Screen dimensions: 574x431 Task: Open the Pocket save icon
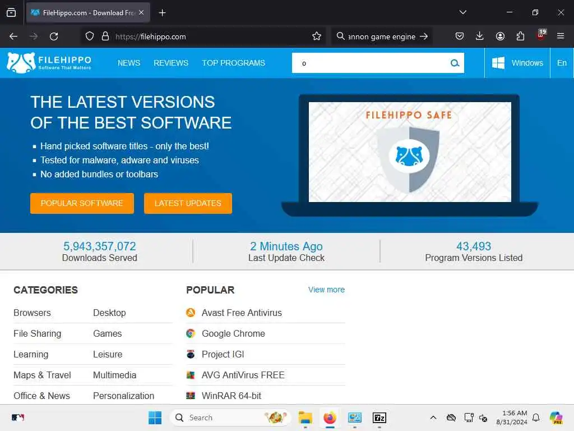pos(460,36)
